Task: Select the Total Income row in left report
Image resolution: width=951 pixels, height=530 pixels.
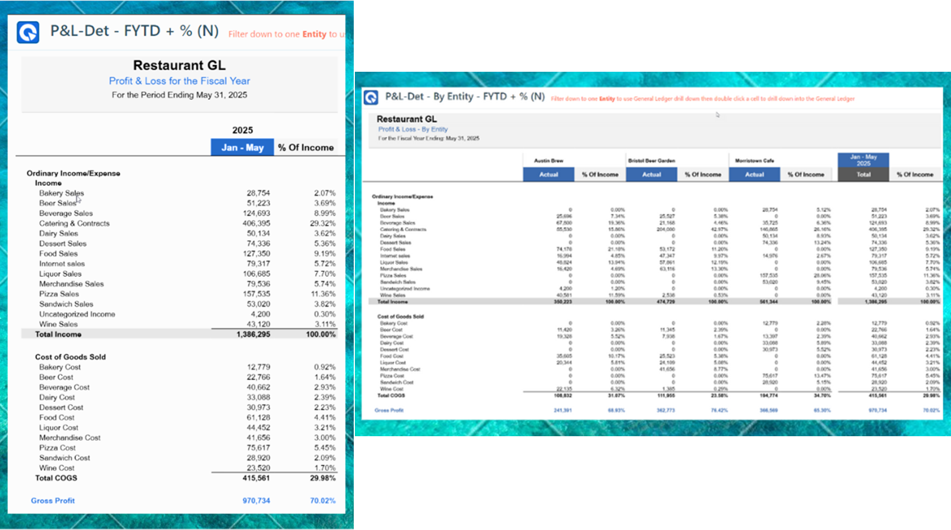Action: tap(58, 334)
